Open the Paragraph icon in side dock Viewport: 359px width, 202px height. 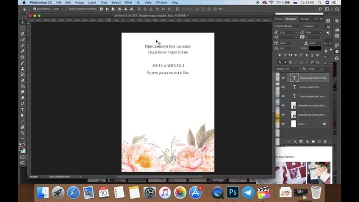(x=328, y=33)
